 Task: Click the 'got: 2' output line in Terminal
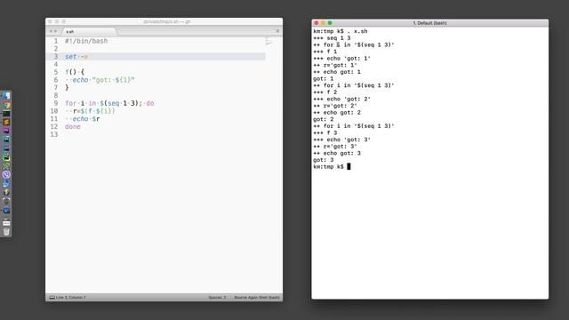tap(324, 119)
